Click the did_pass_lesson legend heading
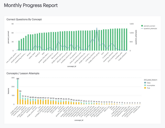Viewport: 165px width, 128px height. tap(150, 80)
